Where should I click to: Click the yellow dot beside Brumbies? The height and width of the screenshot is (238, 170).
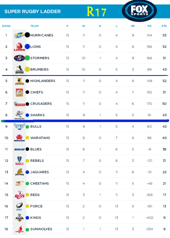point(27,70)
